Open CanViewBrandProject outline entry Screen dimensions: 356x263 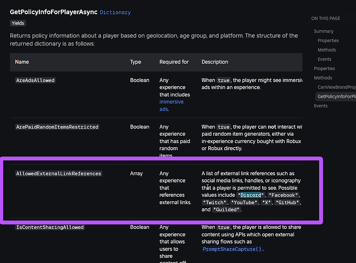pyautogui.click(x=337, y=87)
